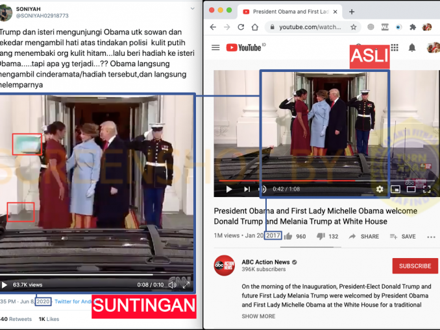Save the video to a playlist
440x330 pixels.
(402, 237)
